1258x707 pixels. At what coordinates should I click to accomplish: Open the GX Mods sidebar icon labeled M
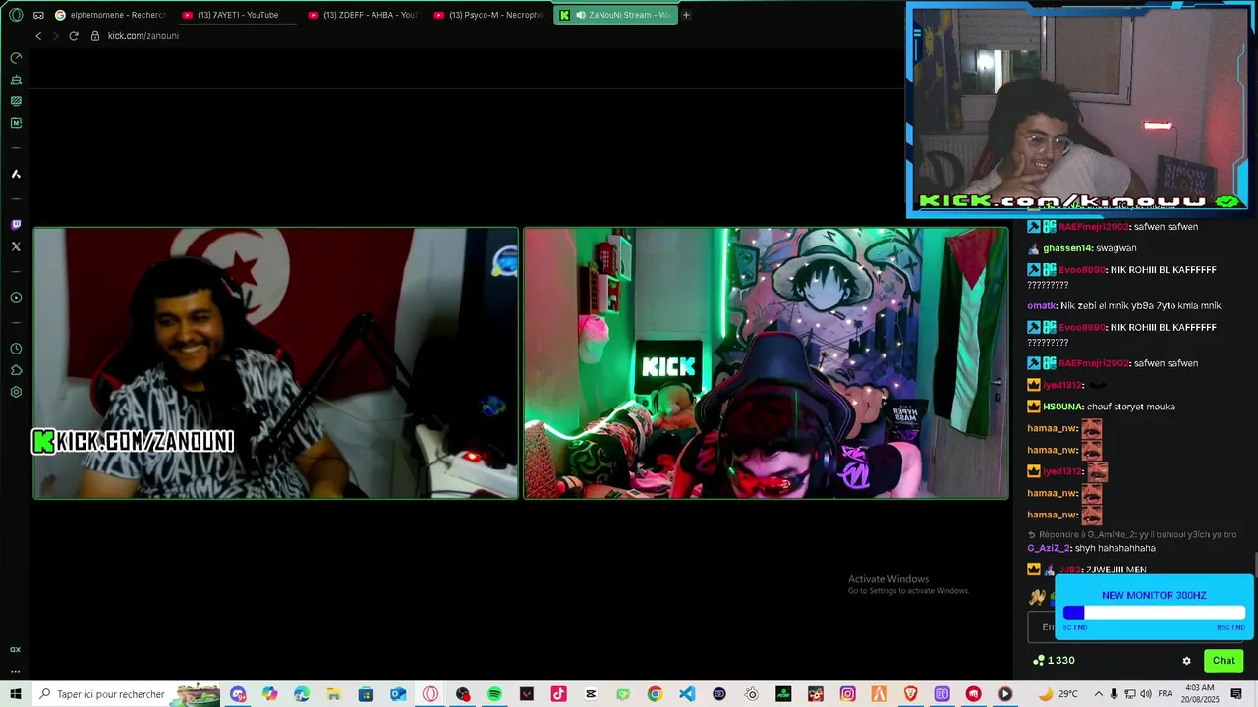coord(16,123)
